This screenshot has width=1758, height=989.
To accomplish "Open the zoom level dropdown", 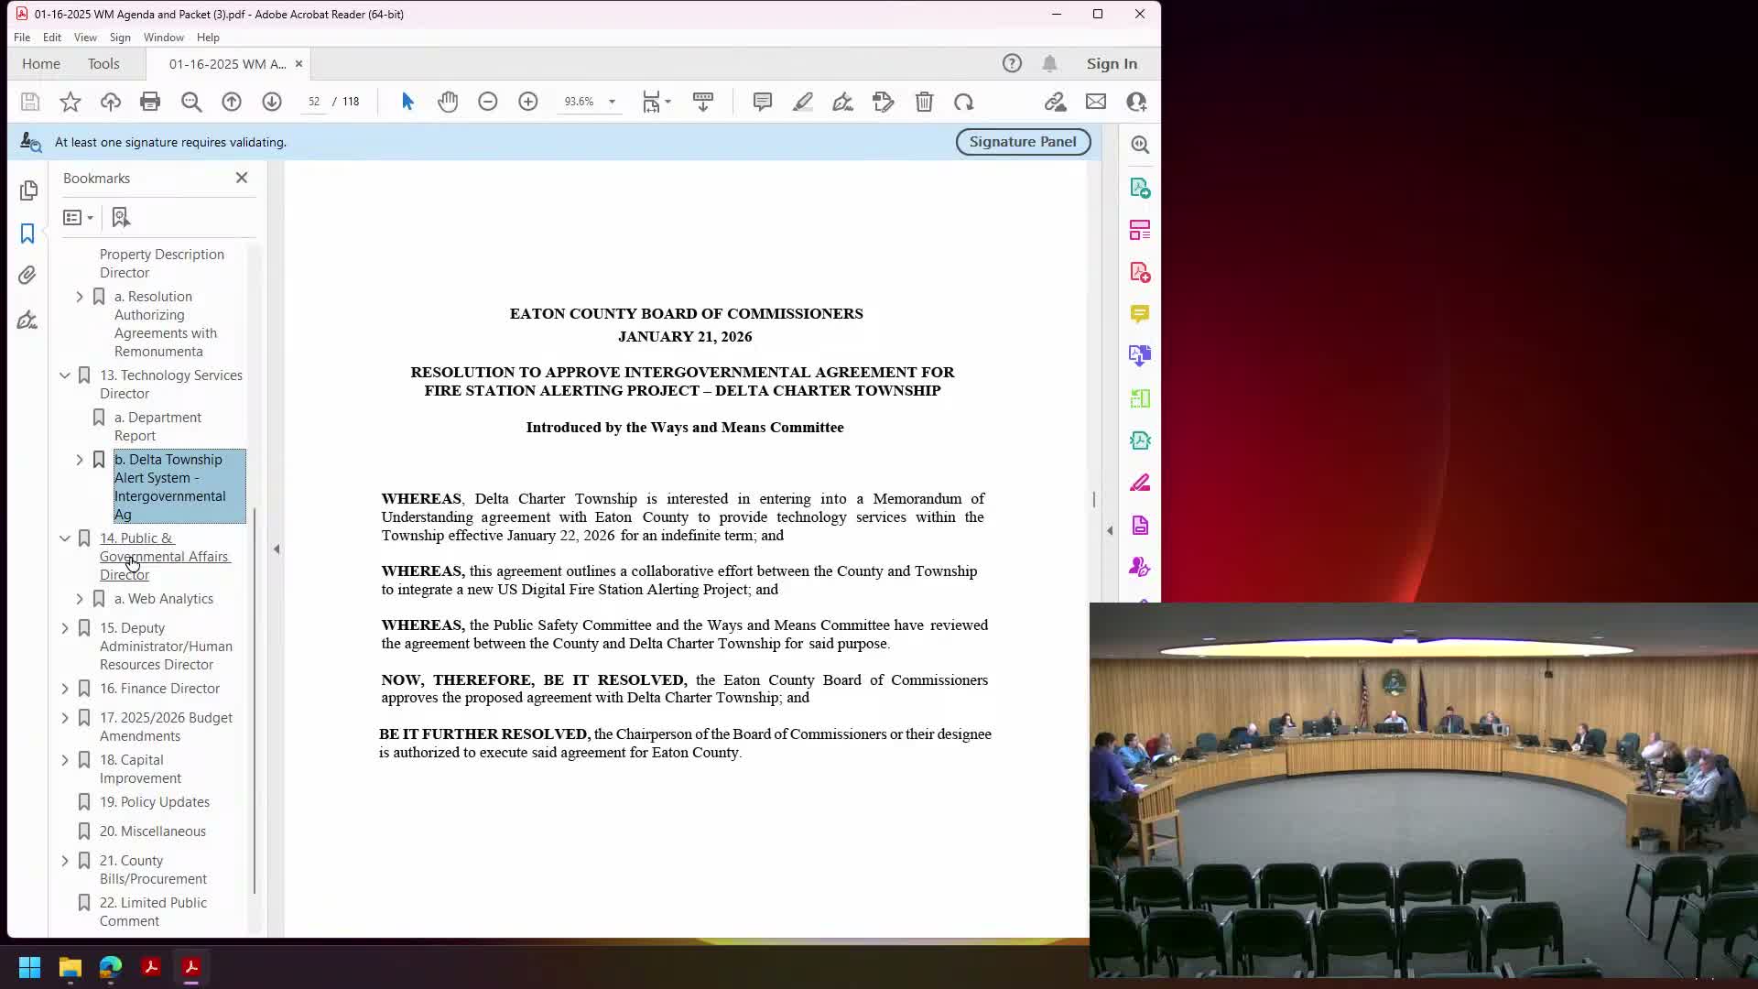I will coord(612,102).
